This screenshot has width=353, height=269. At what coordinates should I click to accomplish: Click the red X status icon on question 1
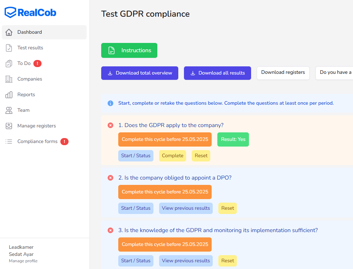point(110,125)
